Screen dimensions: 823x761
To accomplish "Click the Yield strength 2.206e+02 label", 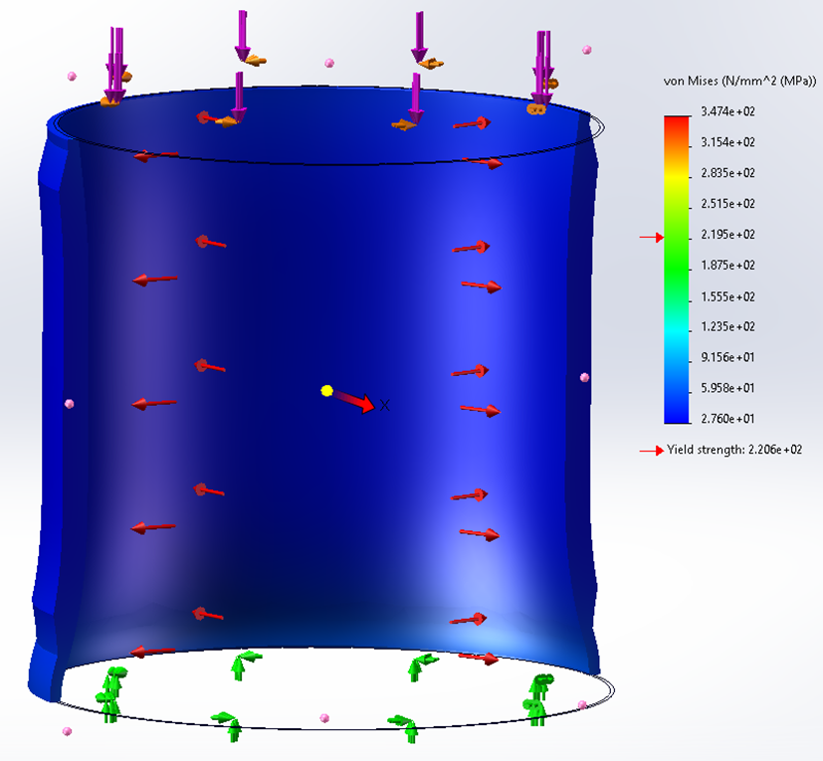I will tap(736, 450).
